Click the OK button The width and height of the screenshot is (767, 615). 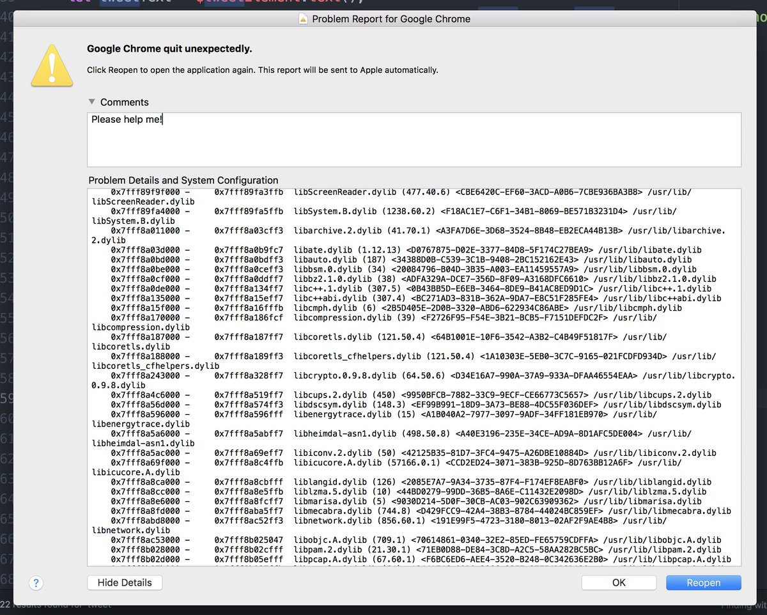point(619,582)
